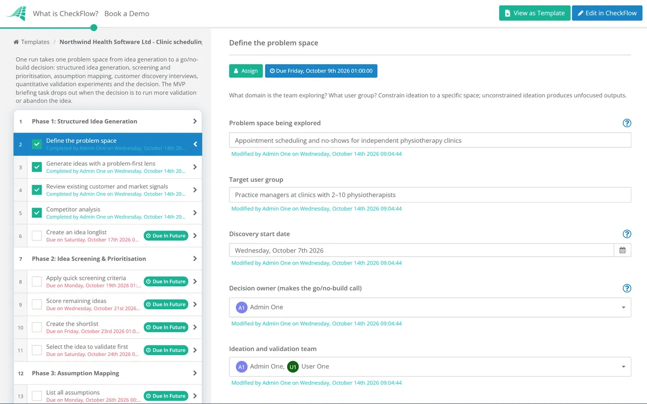This screenshot has height=404, width=647.
Task: Open the Book a Demo link
Action: tap(127, 14)
